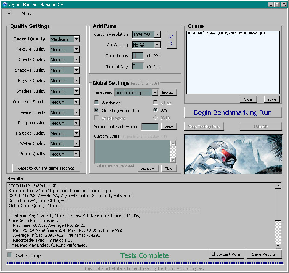The width and height of the screenshot is (289, 273).
Task: Click the open cfg button
Action: coord(148,169)
